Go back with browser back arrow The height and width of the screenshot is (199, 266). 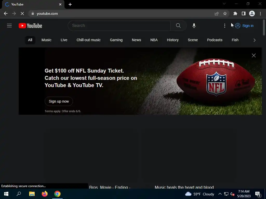pyautogui.click(x=6, y=13)
